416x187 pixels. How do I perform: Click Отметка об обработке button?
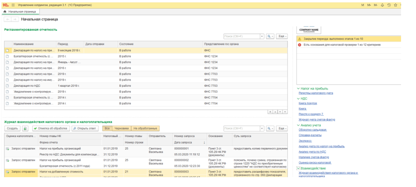[x=51, y=129]
